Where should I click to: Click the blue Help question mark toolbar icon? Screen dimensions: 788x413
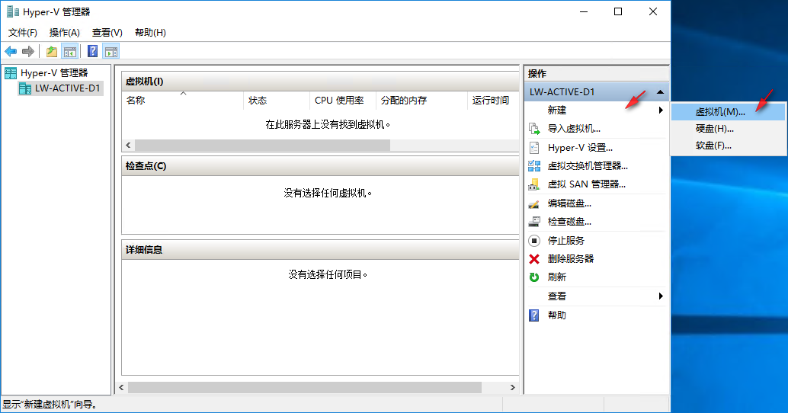click(92, 51)
